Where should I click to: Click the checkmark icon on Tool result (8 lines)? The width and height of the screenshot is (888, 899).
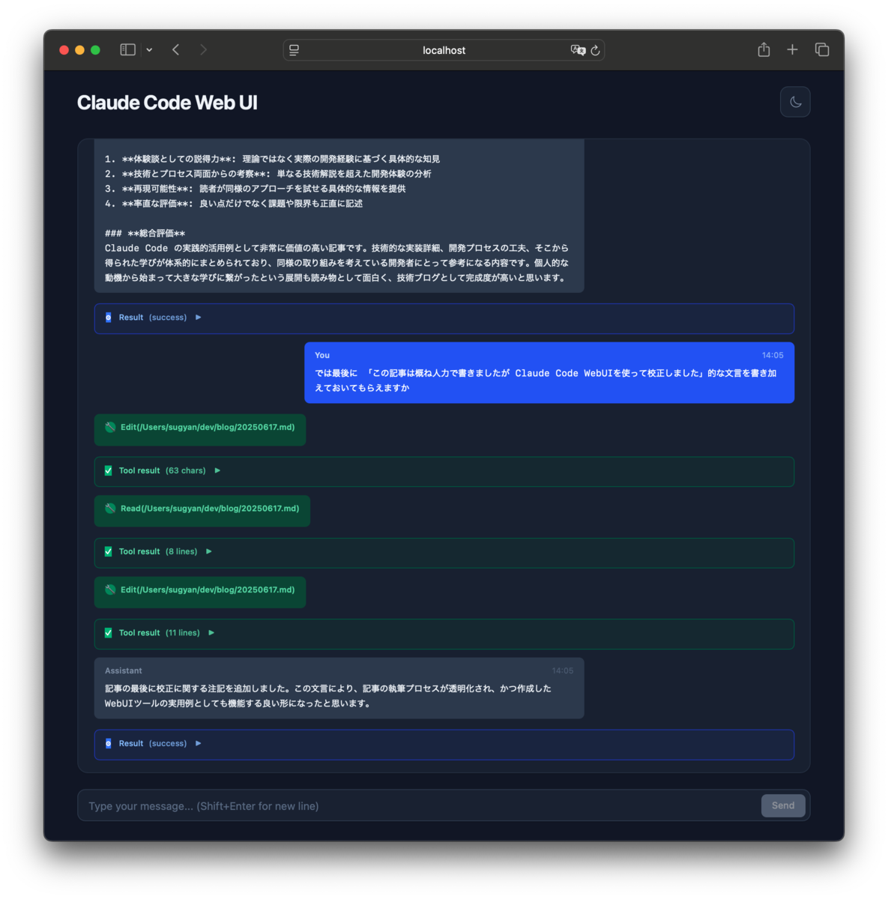(109, 551)
